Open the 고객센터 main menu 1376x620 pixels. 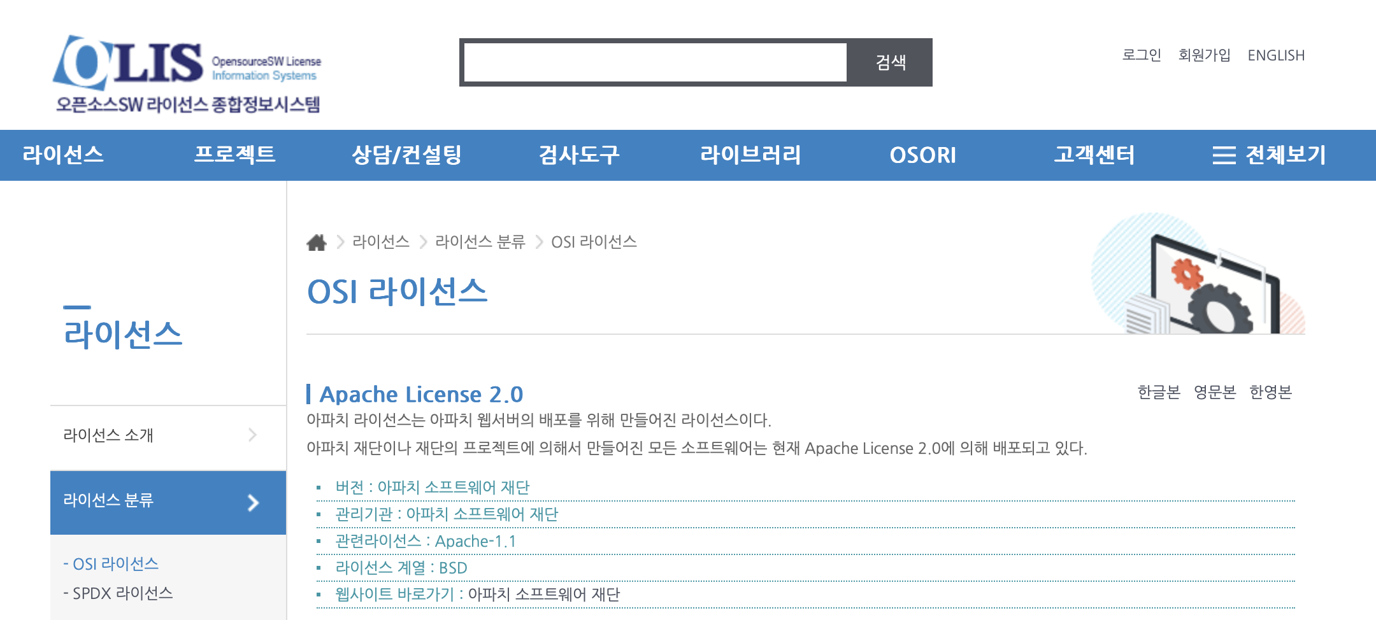point(1094,155)
